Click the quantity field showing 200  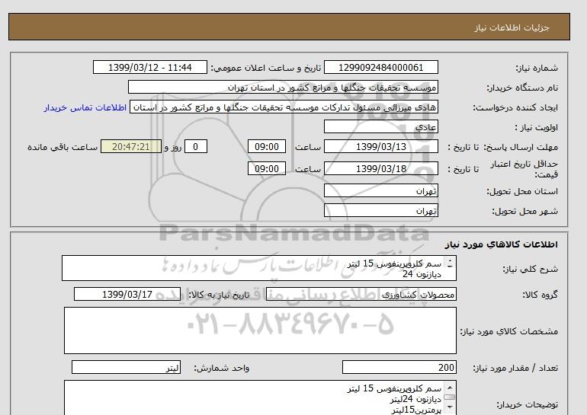point(399,367)
